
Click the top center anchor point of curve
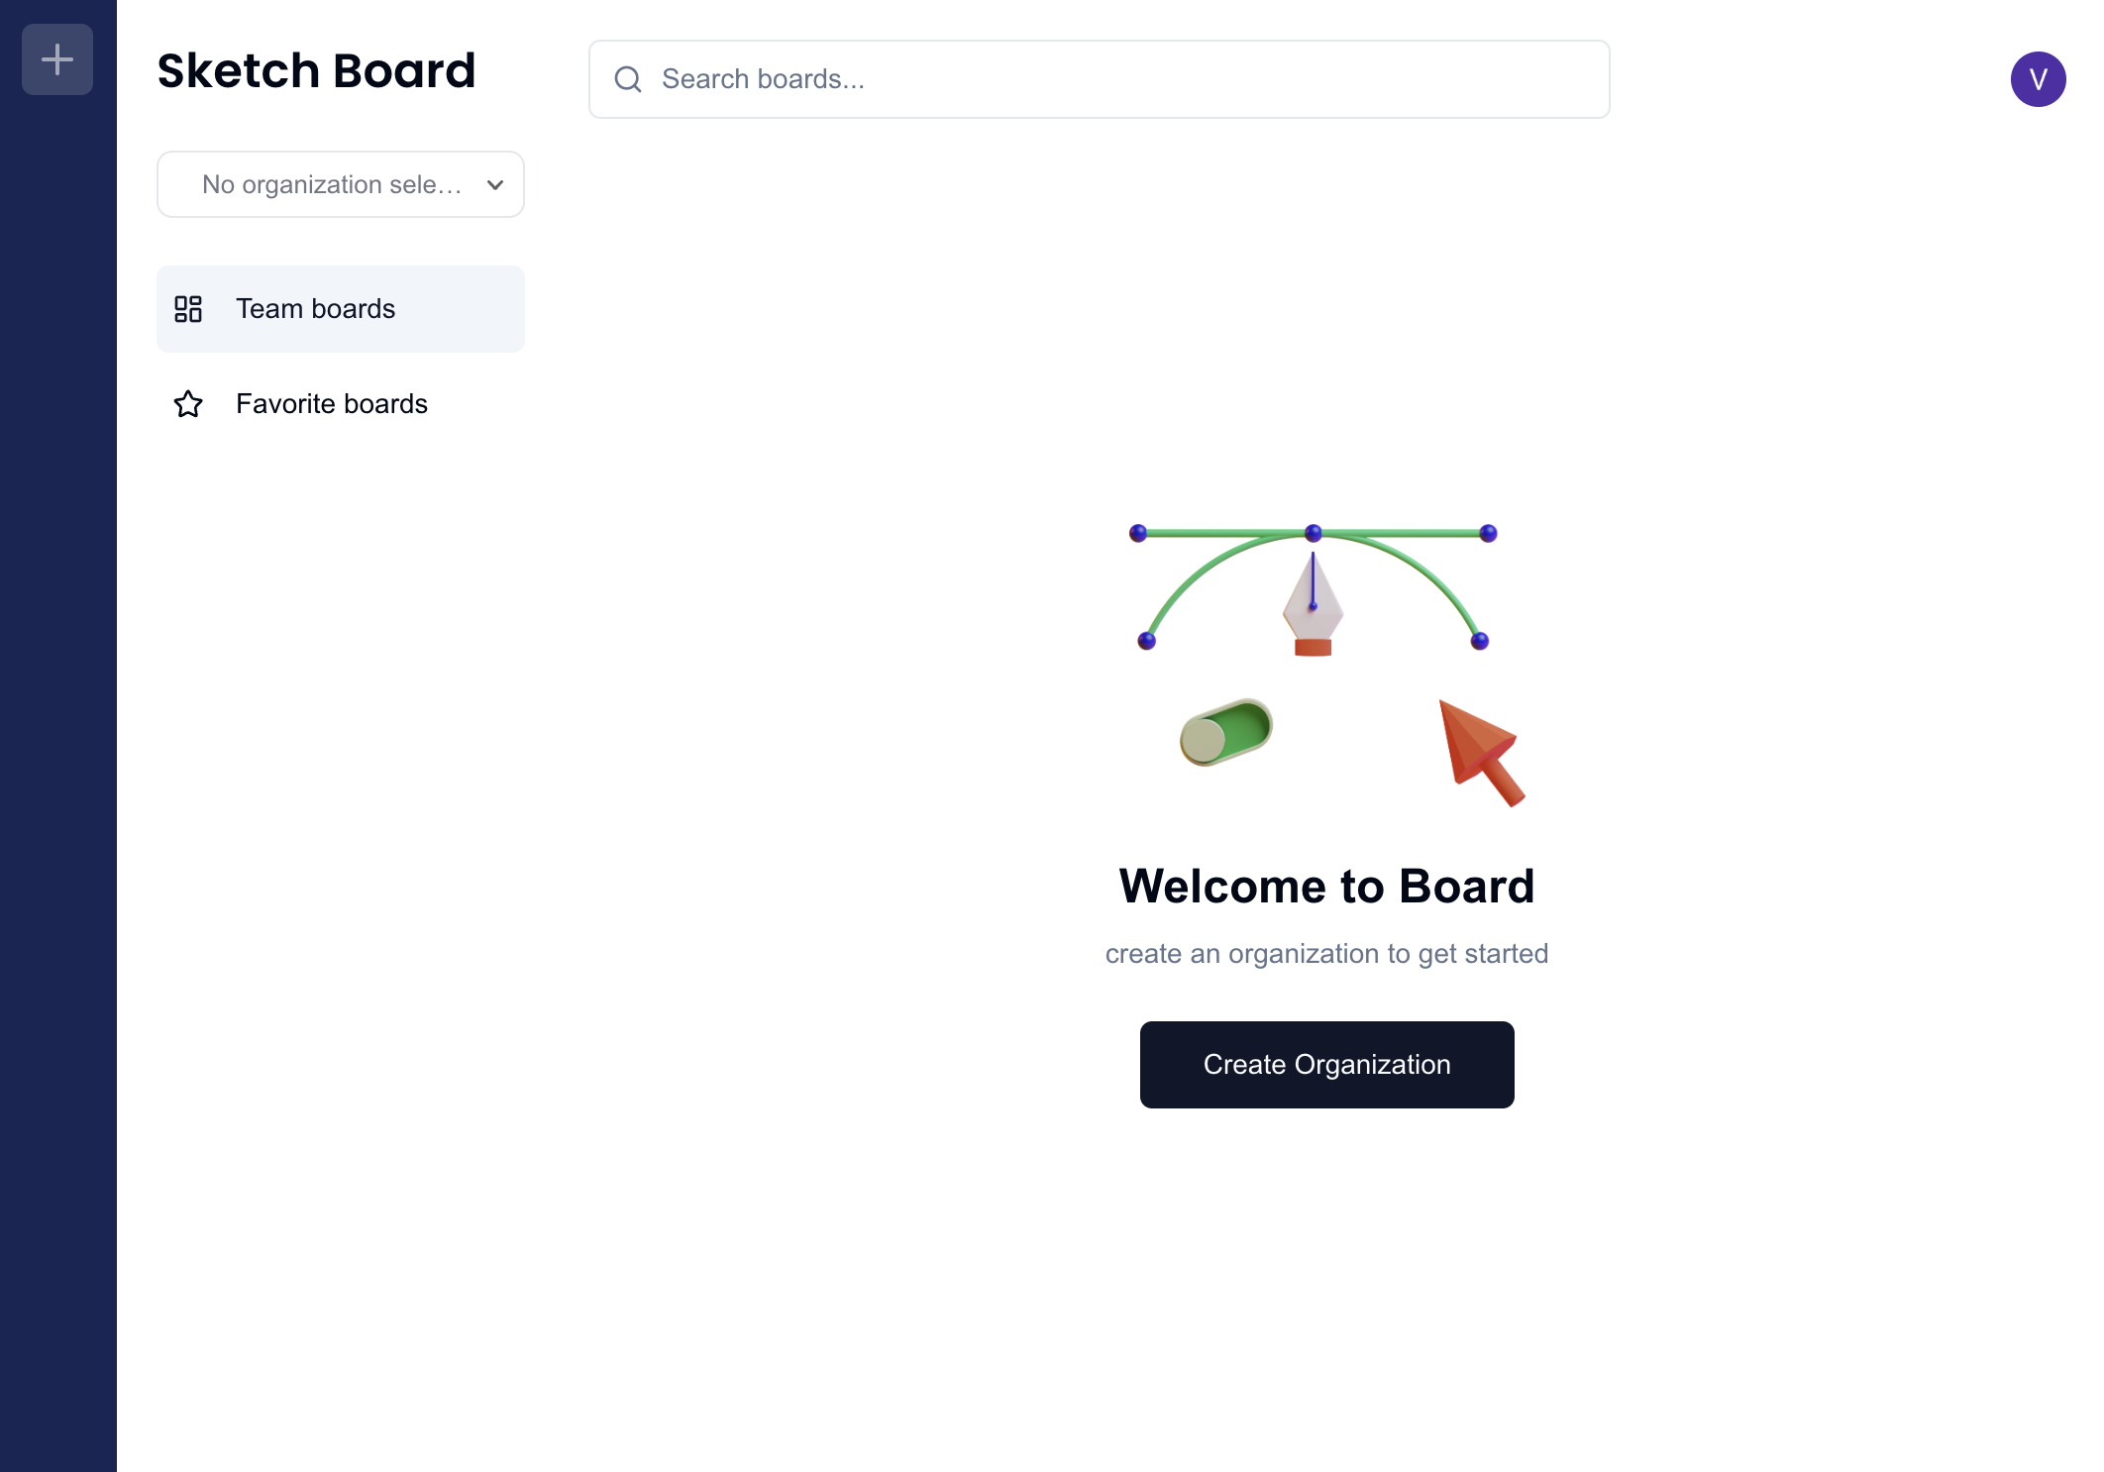1314,533
